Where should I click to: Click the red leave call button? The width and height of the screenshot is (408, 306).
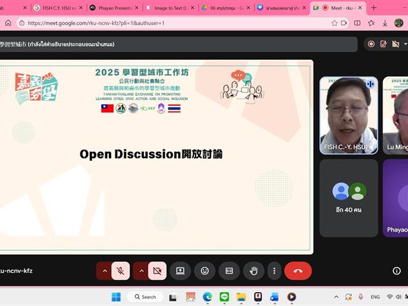pos(298,271)
